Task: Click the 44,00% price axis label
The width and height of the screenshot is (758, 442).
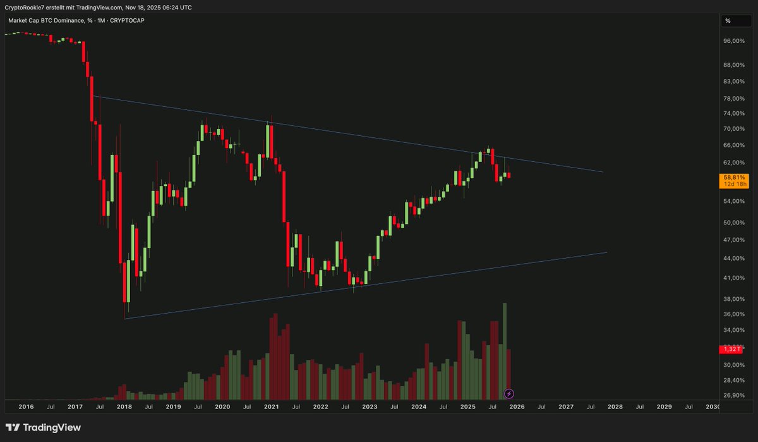Action: [x=735, y=259]
